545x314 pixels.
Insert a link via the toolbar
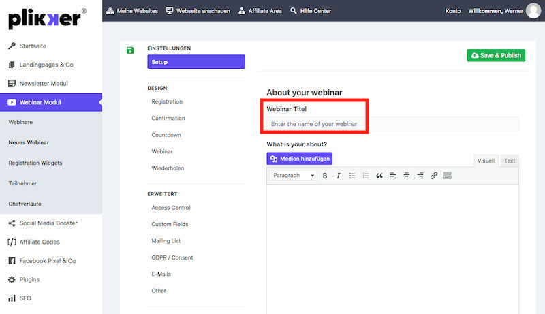coord(434,176)
